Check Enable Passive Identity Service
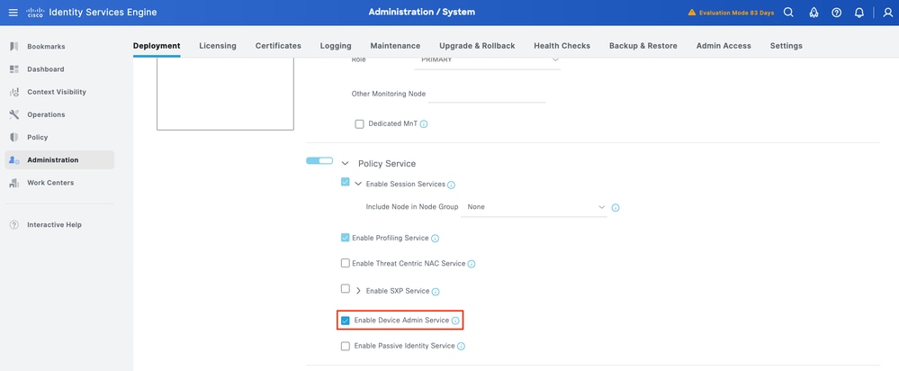The height and width of the screenshot is (371, 899). (x=346, y=346)
